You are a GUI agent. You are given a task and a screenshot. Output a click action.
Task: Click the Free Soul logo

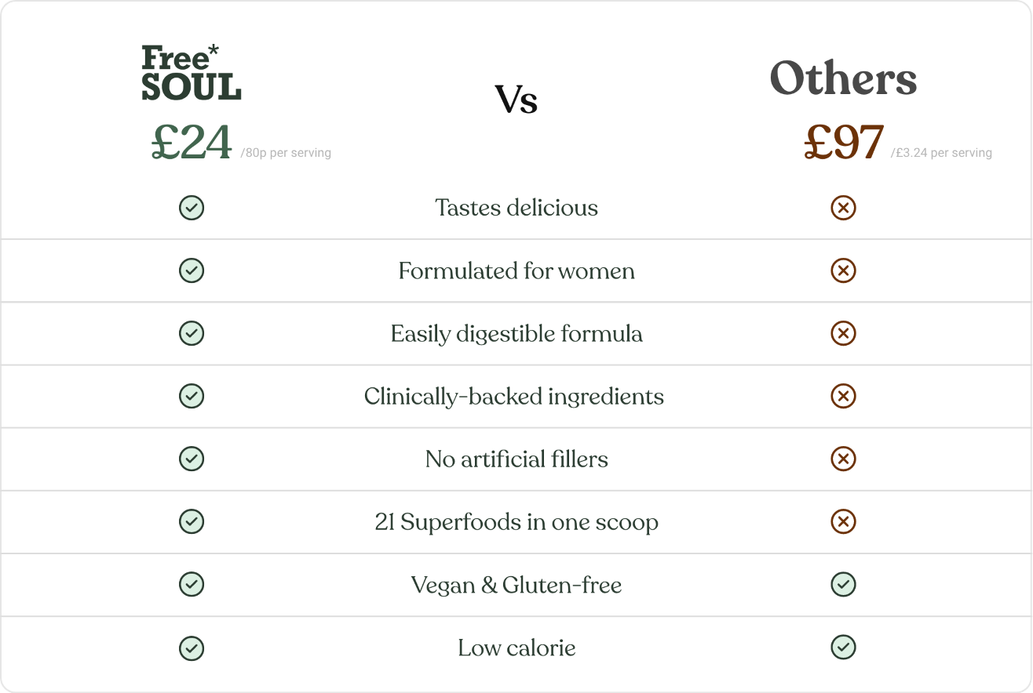click(x=192, y=73)
